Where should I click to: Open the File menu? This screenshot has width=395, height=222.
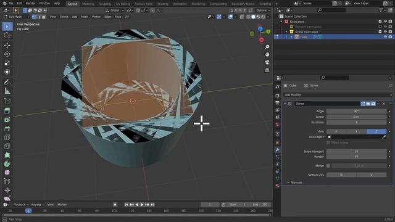click(x=11, y=4)
